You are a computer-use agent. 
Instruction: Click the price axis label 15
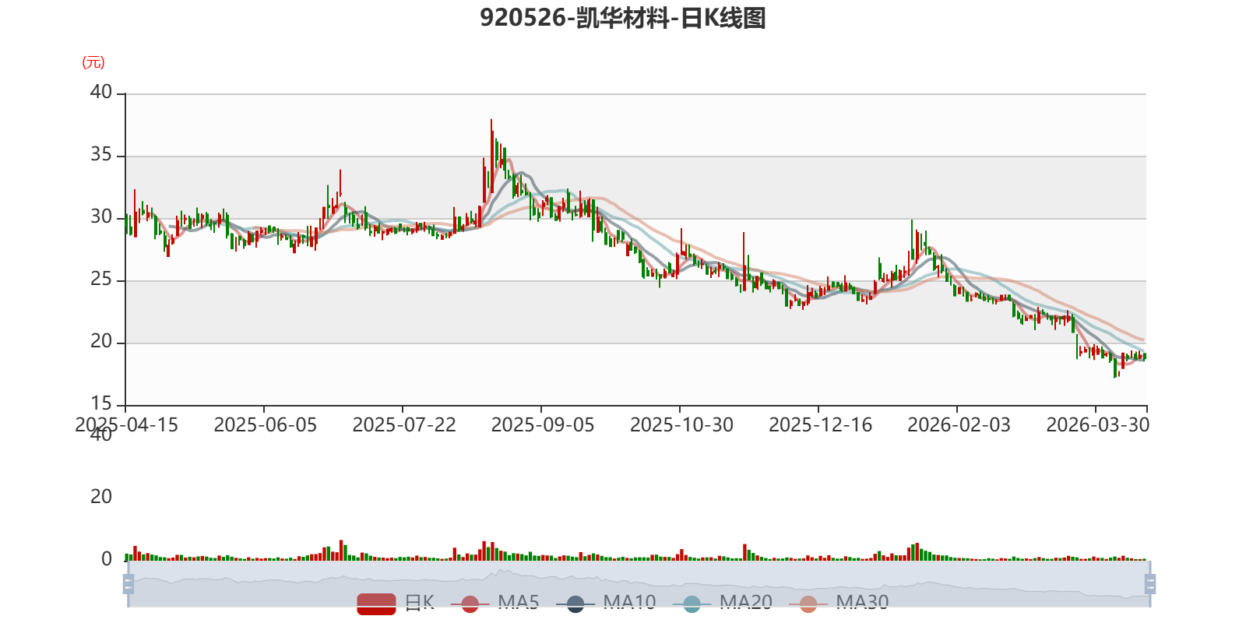pyautogui.click(x=101, y=404)
